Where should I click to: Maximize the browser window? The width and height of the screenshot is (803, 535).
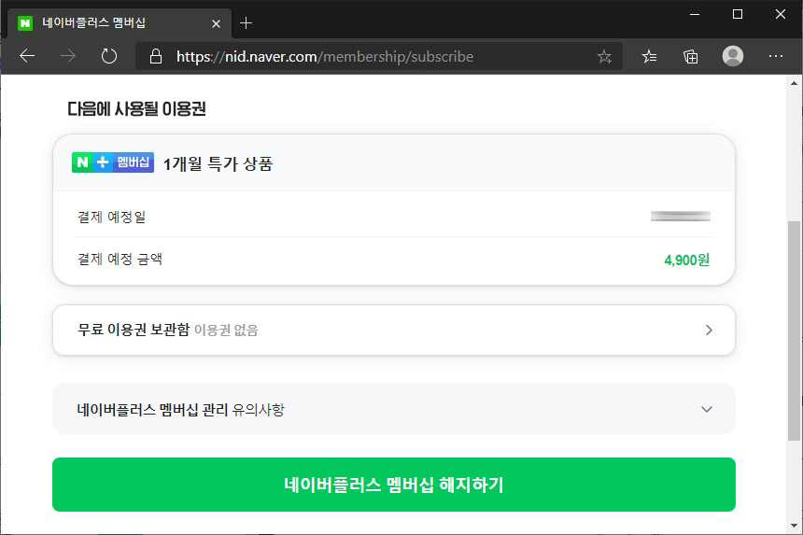coord(738,14)
